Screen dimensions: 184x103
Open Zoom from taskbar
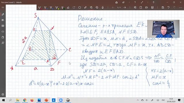[x=61, y=100]
